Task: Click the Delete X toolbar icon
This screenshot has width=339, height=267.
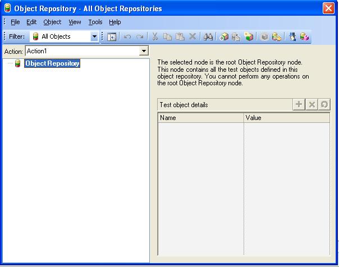Action: pos(193,36)
